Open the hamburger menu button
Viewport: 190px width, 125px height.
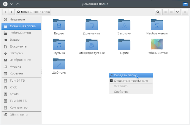click(x=185, y=12)
